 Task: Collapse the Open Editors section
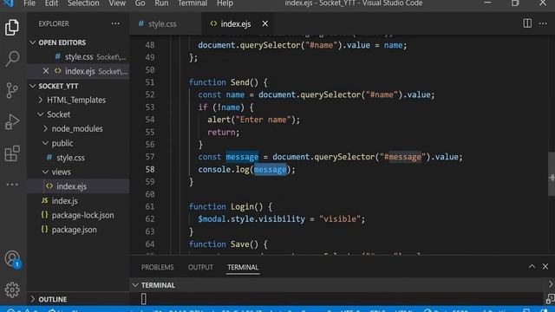[x=33, y=42]
